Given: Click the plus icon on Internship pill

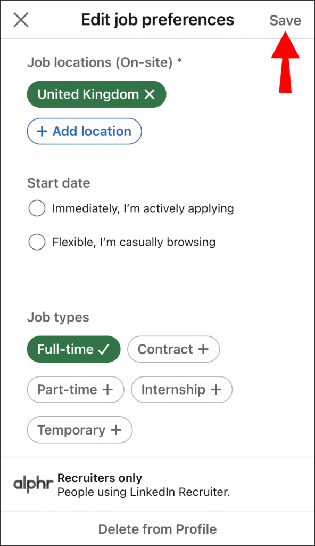Looking at the screenshot, I should [x=217, y=390].
